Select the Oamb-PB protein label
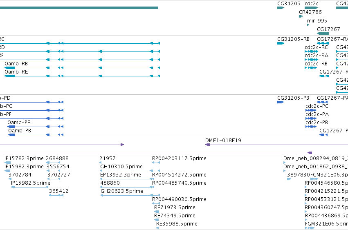This screenshot has width=348, height=230. click(x=20, y=131)
